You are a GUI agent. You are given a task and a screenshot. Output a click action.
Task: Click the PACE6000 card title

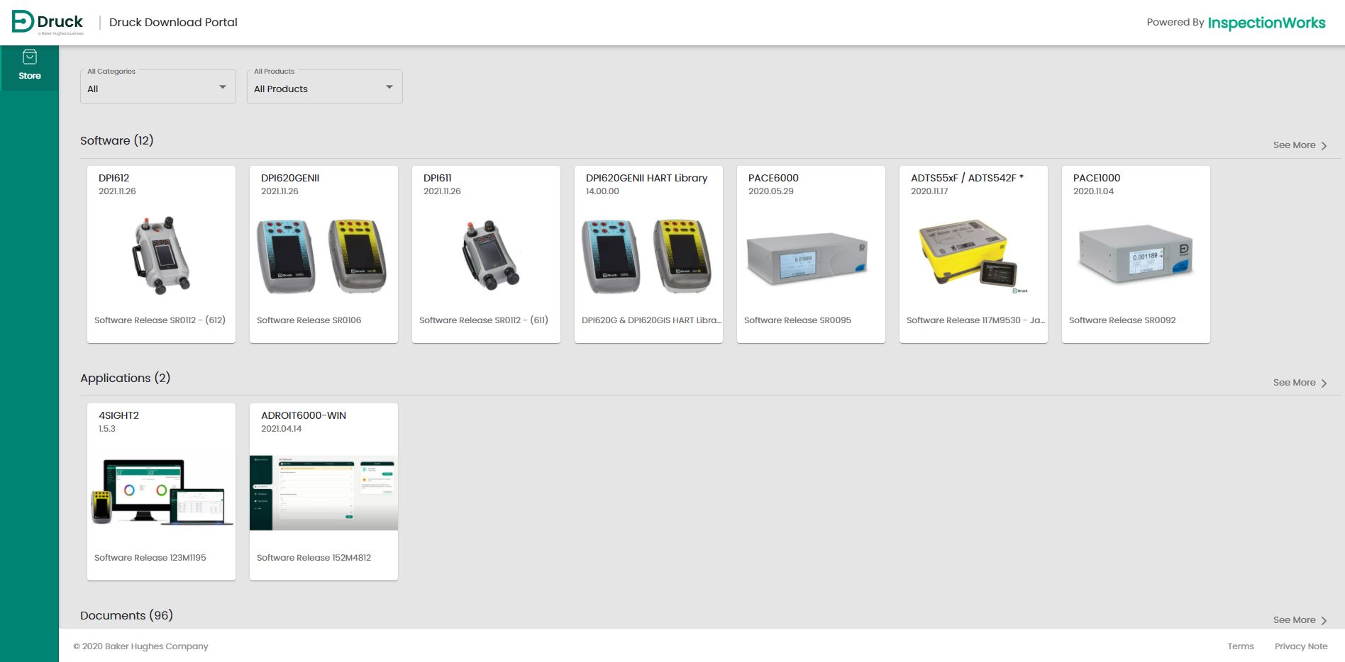click(773, 178)
